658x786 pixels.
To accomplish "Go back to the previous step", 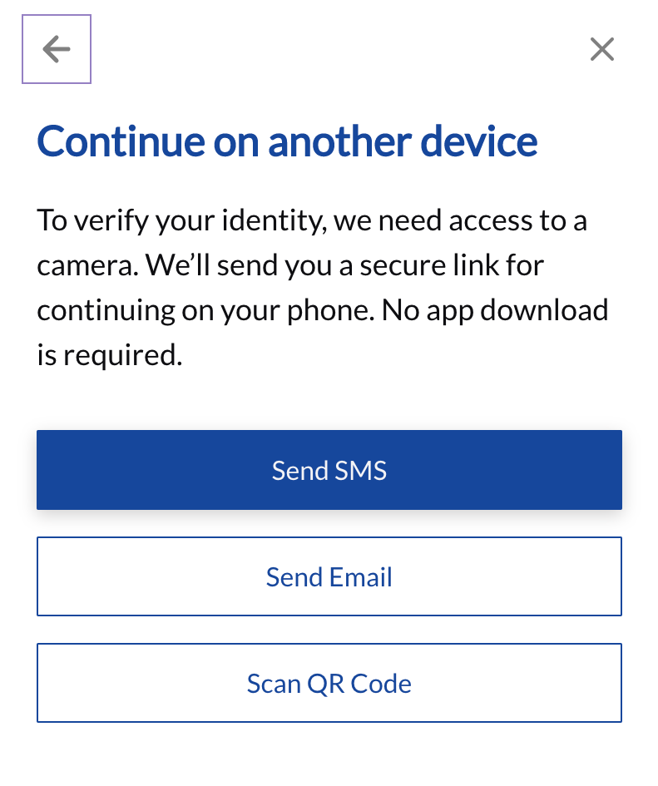I will (x=57, y=49).
